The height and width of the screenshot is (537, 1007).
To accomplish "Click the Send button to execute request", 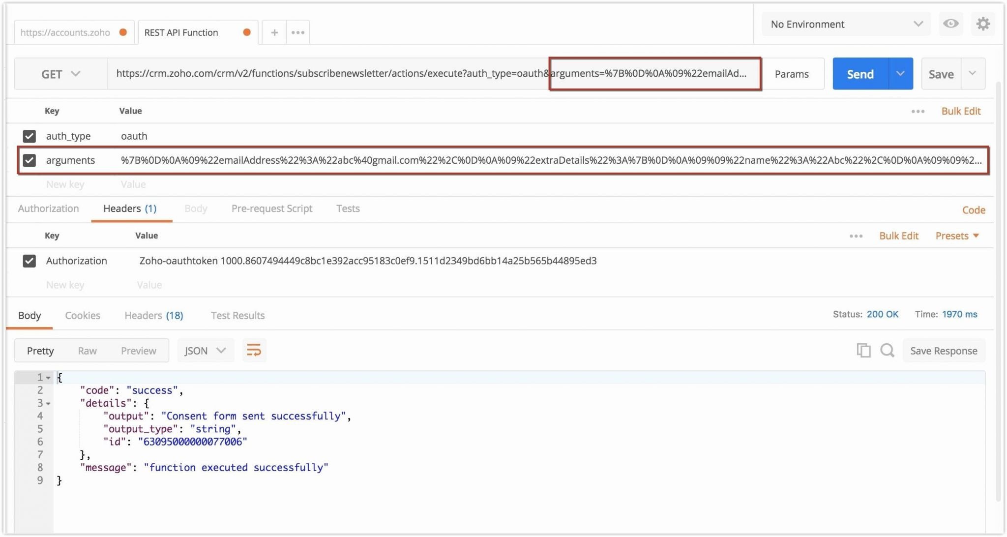I will [x=859, y=73].
